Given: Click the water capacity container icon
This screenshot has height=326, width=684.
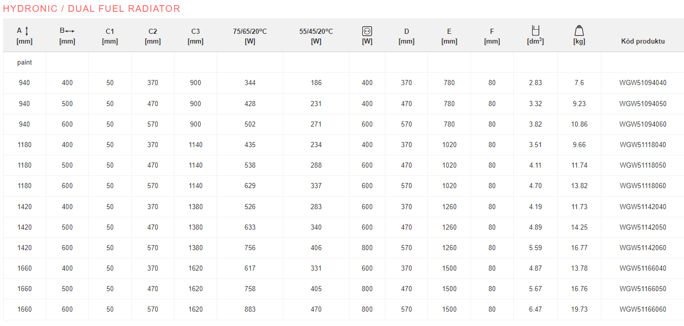Looking at the screenshot, I should click(x=535, y=30).
